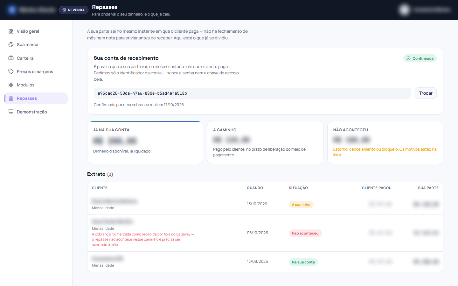458x286 pixels.
Task: Select the NÃO ACONTECEU summary card
Action: 385,142
